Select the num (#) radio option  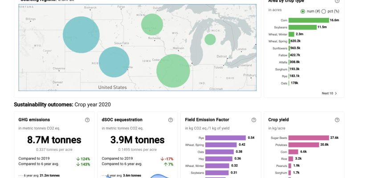pyautogui.click(x=303, y=12)
